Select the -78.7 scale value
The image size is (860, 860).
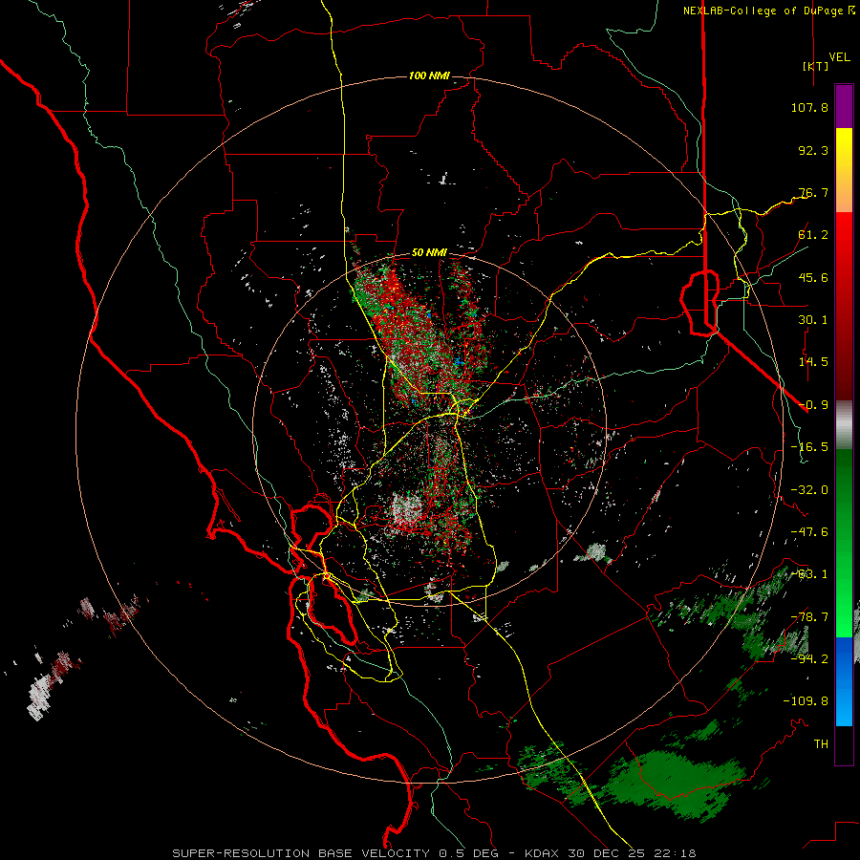(809, 617)
